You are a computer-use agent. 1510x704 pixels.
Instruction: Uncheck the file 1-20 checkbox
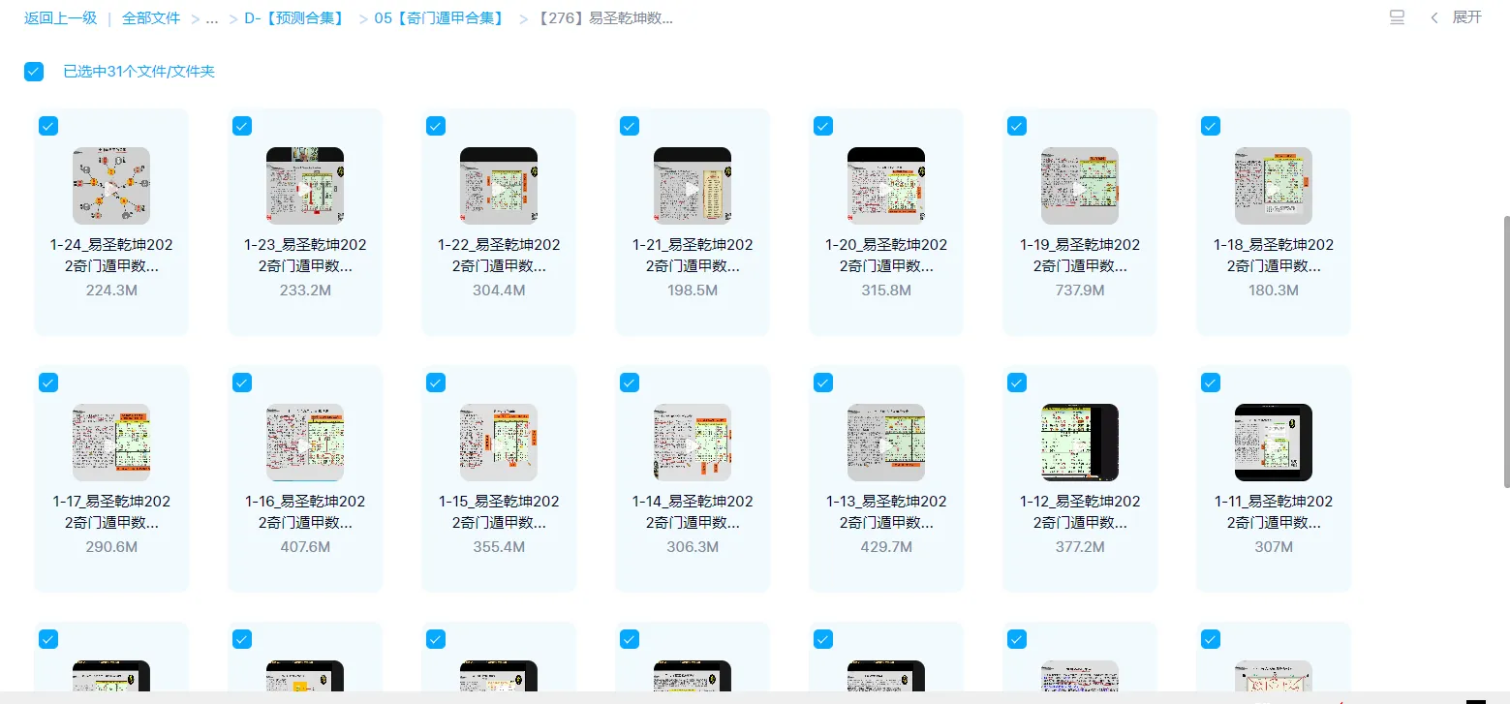pos(823,126)
